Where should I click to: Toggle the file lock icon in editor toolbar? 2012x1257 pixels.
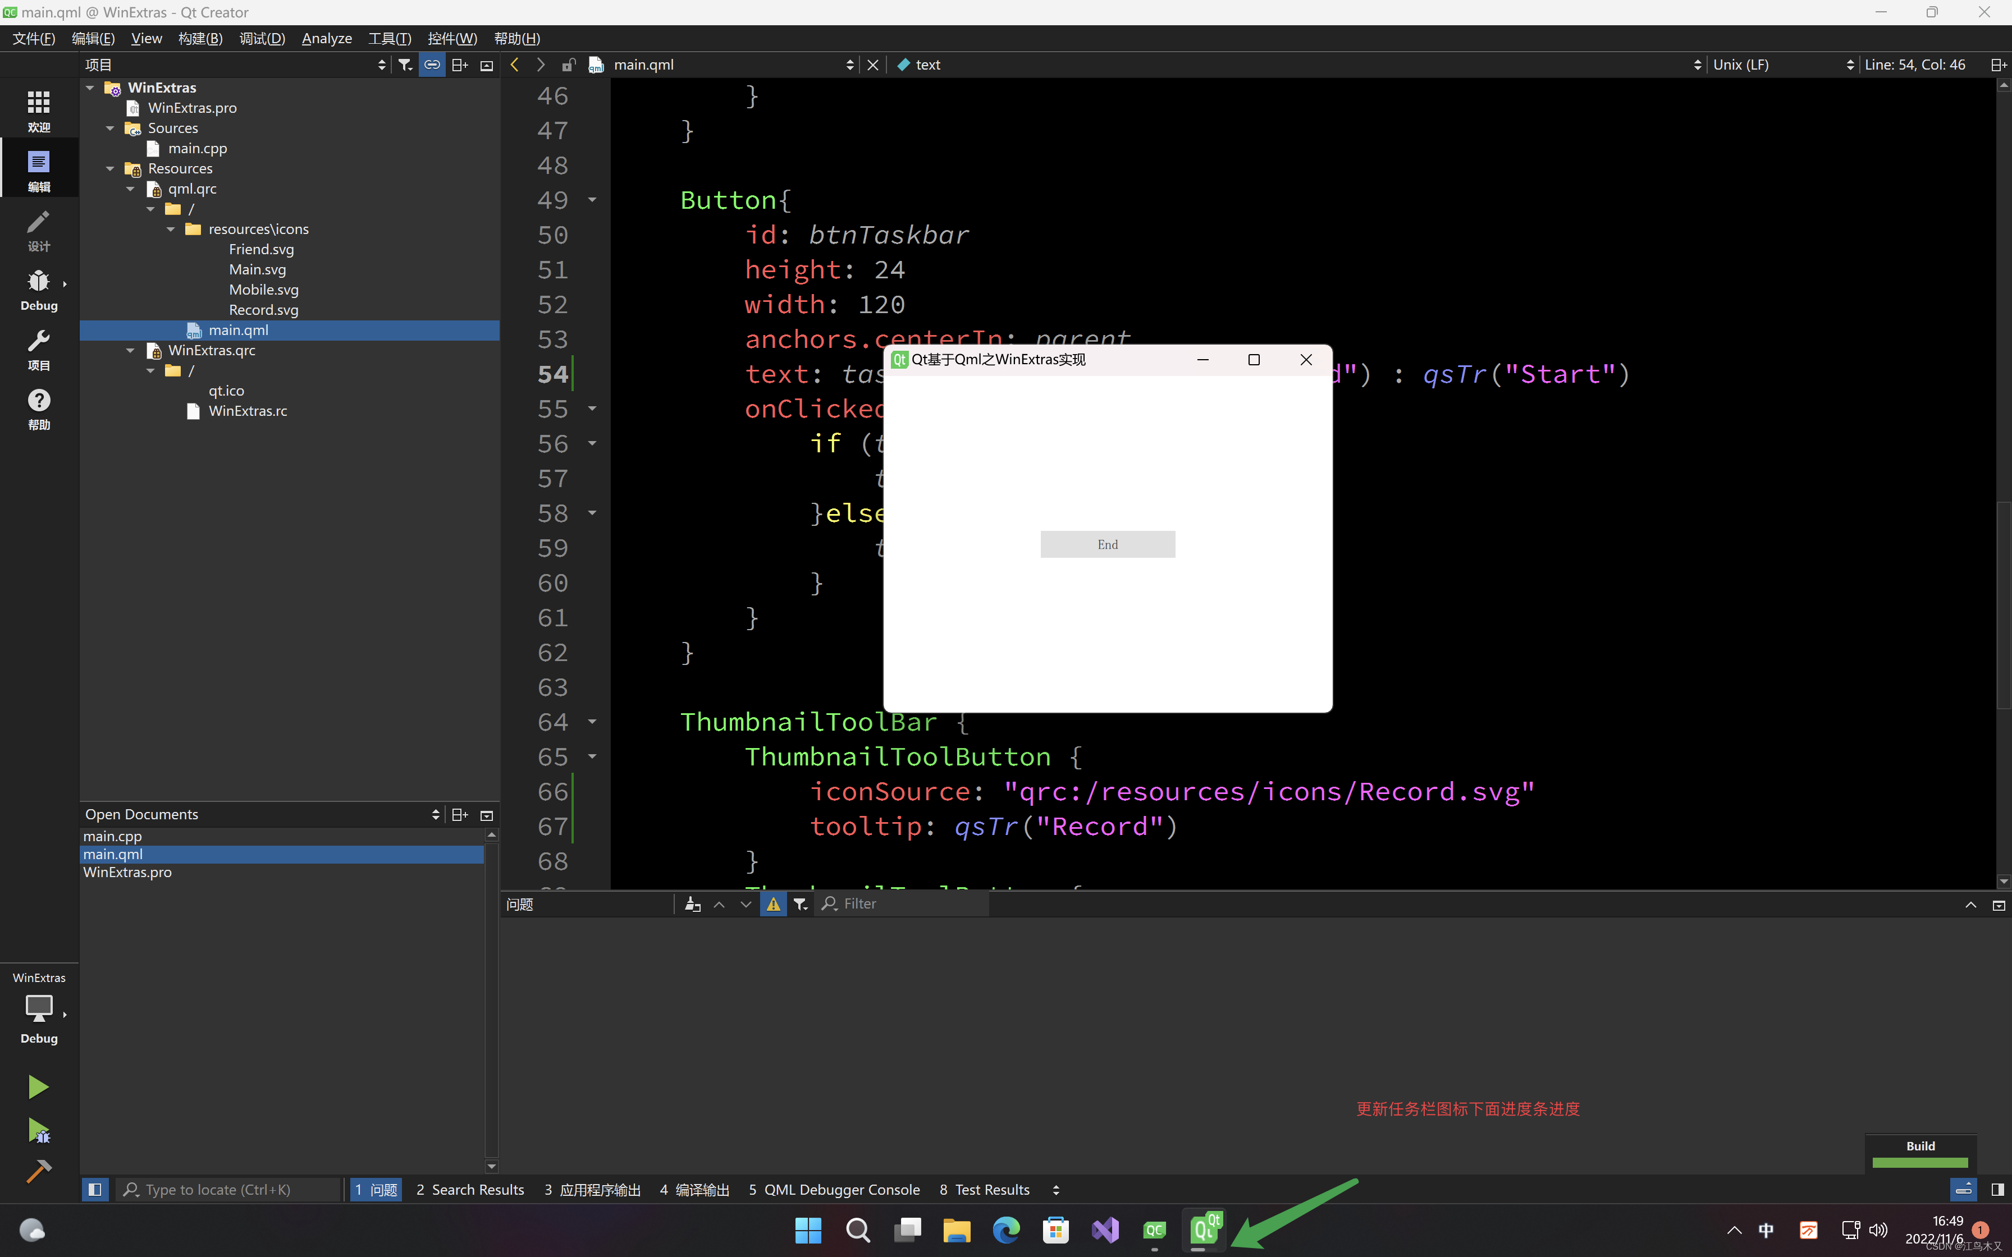(569, 64)
